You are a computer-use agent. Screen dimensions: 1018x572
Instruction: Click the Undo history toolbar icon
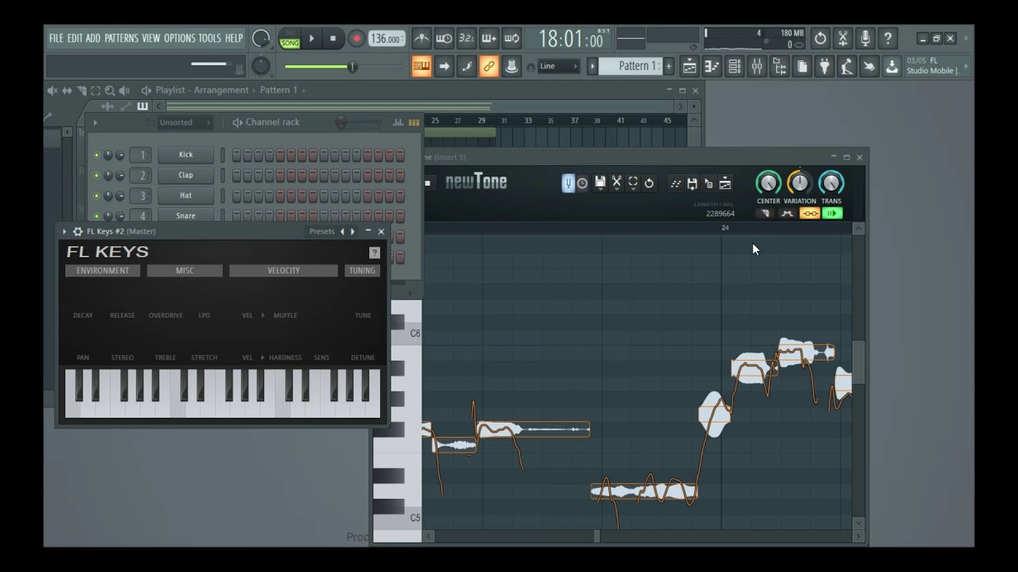[820, 38]
